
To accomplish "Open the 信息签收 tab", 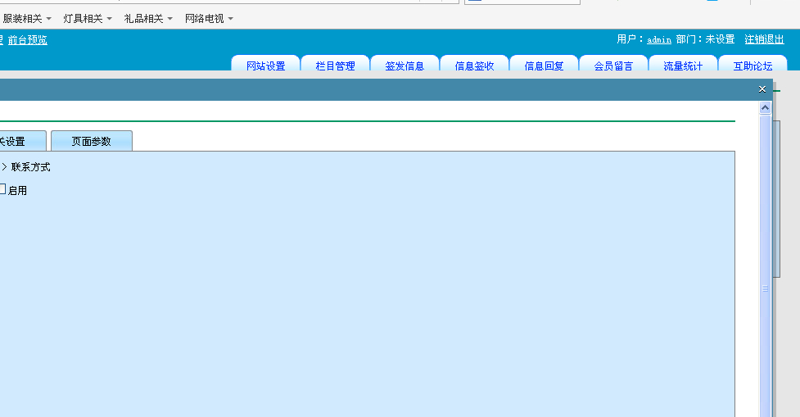I will [475, 66].
